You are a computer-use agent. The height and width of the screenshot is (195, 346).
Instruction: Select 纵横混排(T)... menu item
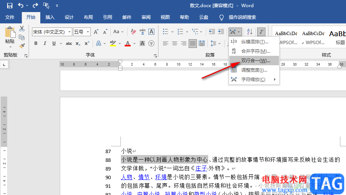pyautogui.click(x=254, y=42)
